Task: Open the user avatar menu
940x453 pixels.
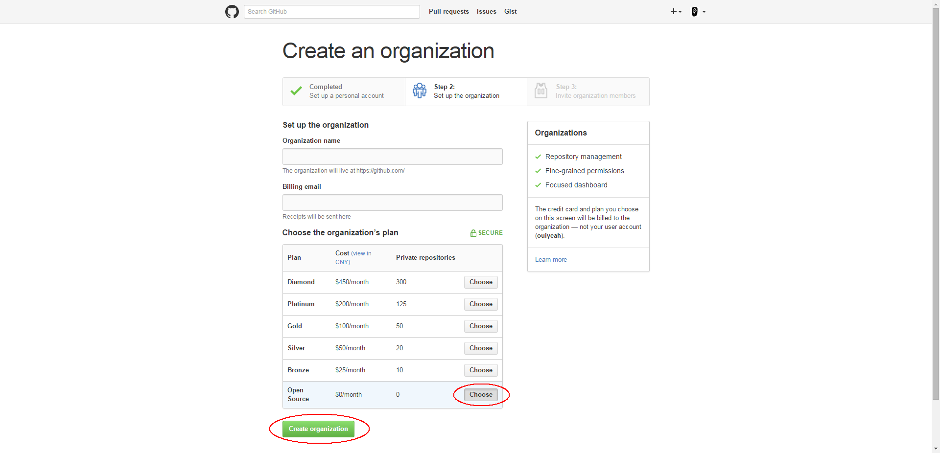Action: click(698, 12)
